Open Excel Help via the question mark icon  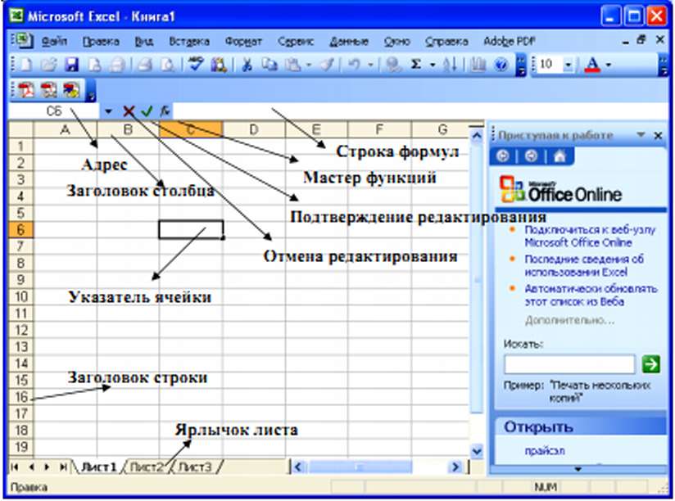[501, 65]
